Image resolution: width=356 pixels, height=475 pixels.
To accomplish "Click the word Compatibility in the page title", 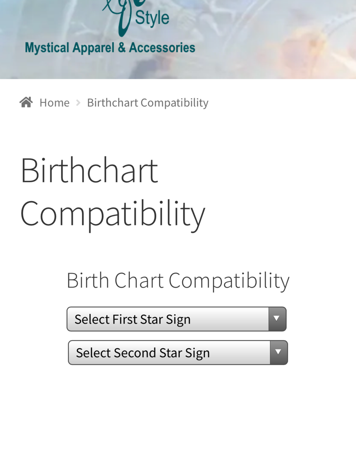I will click(x=112, y=214).
